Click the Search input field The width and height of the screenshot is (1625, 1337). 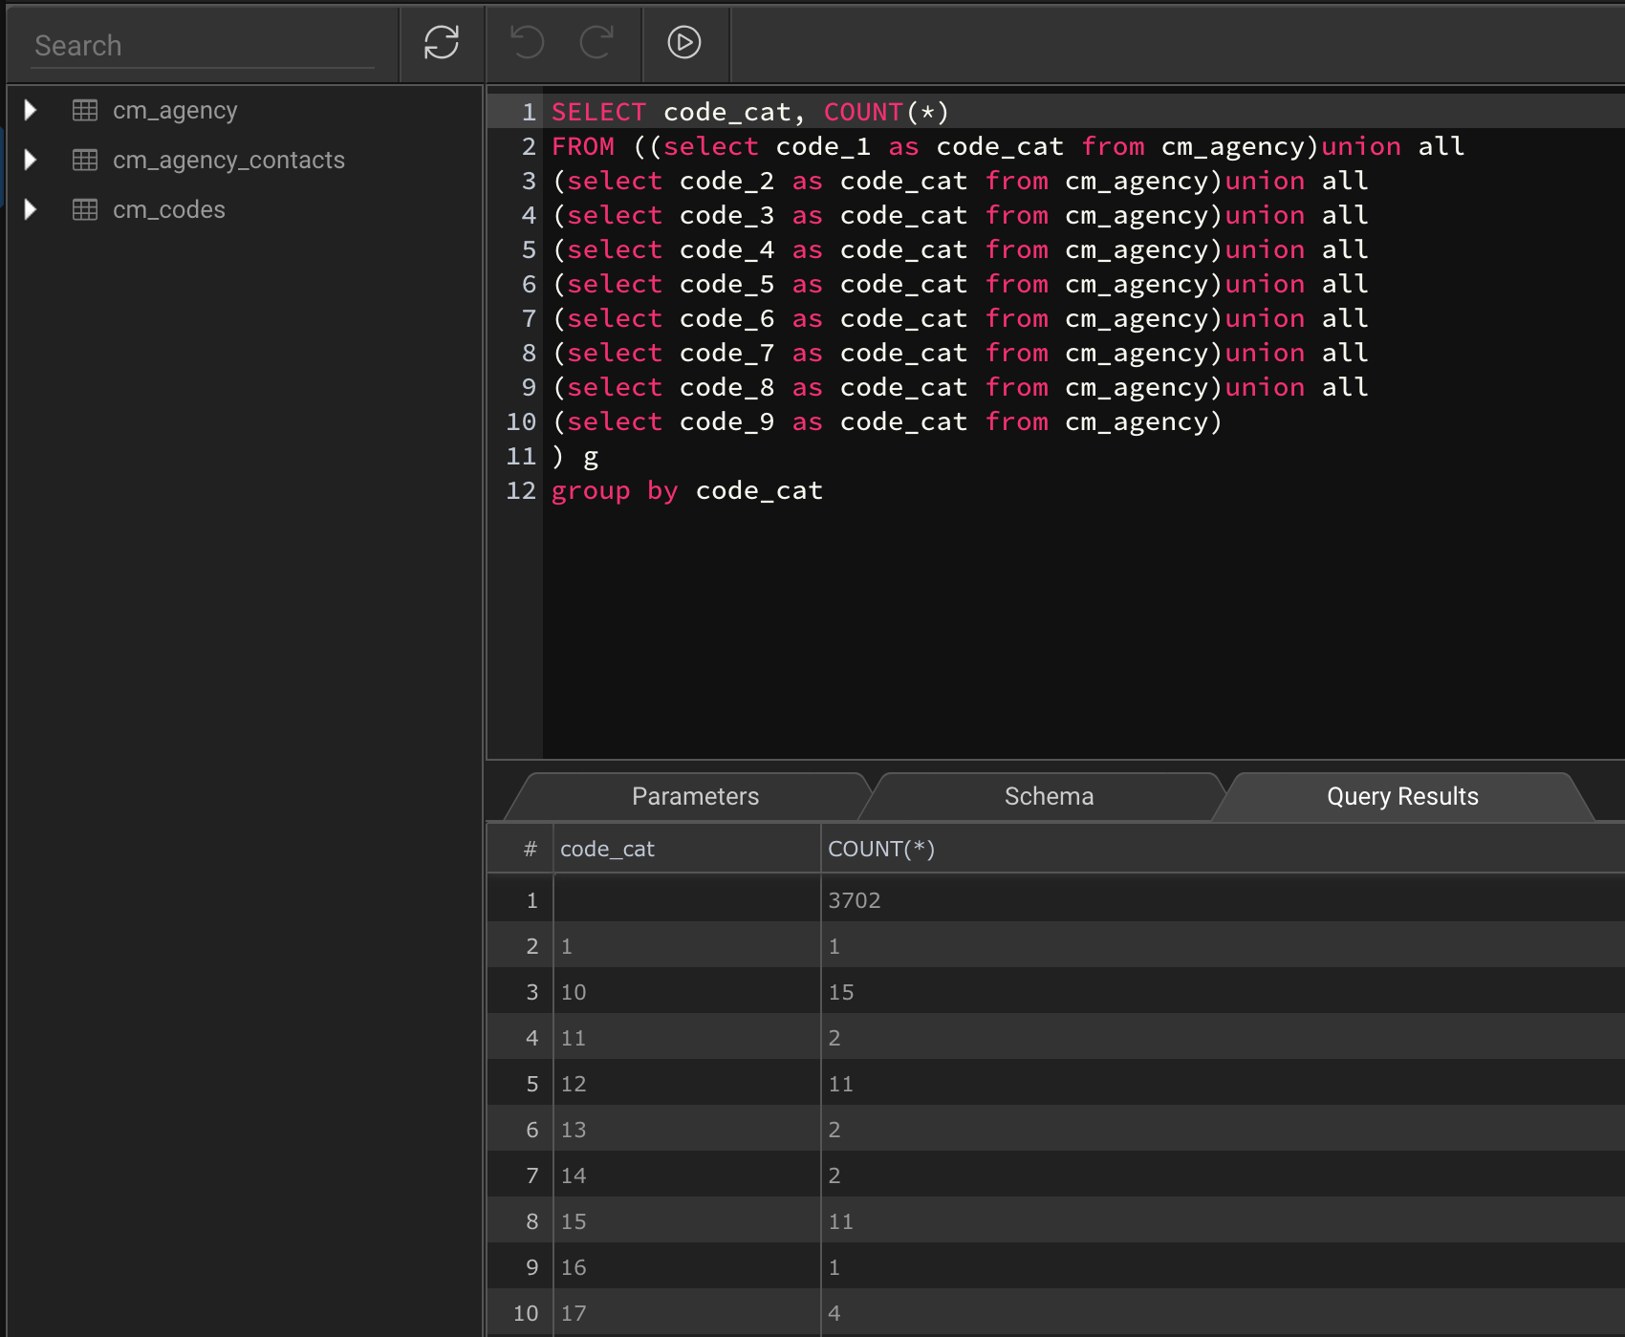tap(201, 43)
